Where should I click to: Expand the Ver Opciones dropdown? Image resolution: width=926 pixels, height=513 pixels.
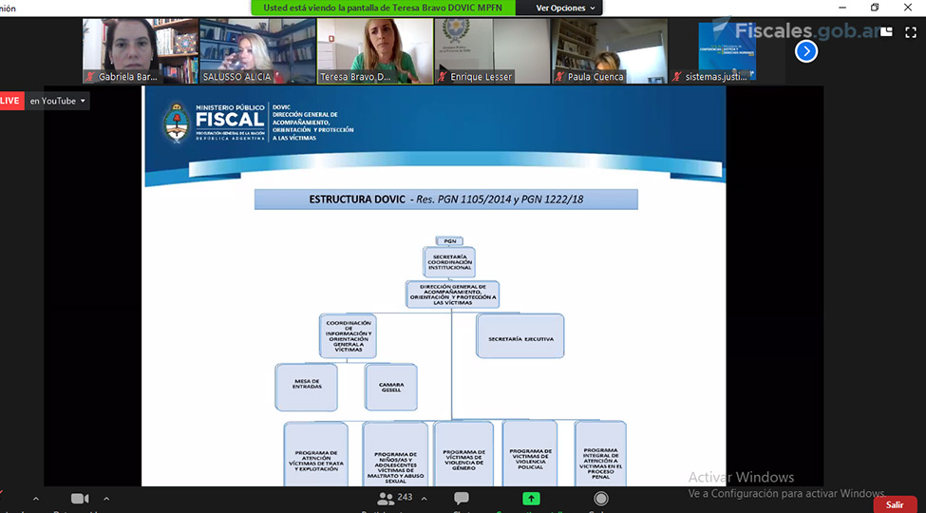pos(566,8)
